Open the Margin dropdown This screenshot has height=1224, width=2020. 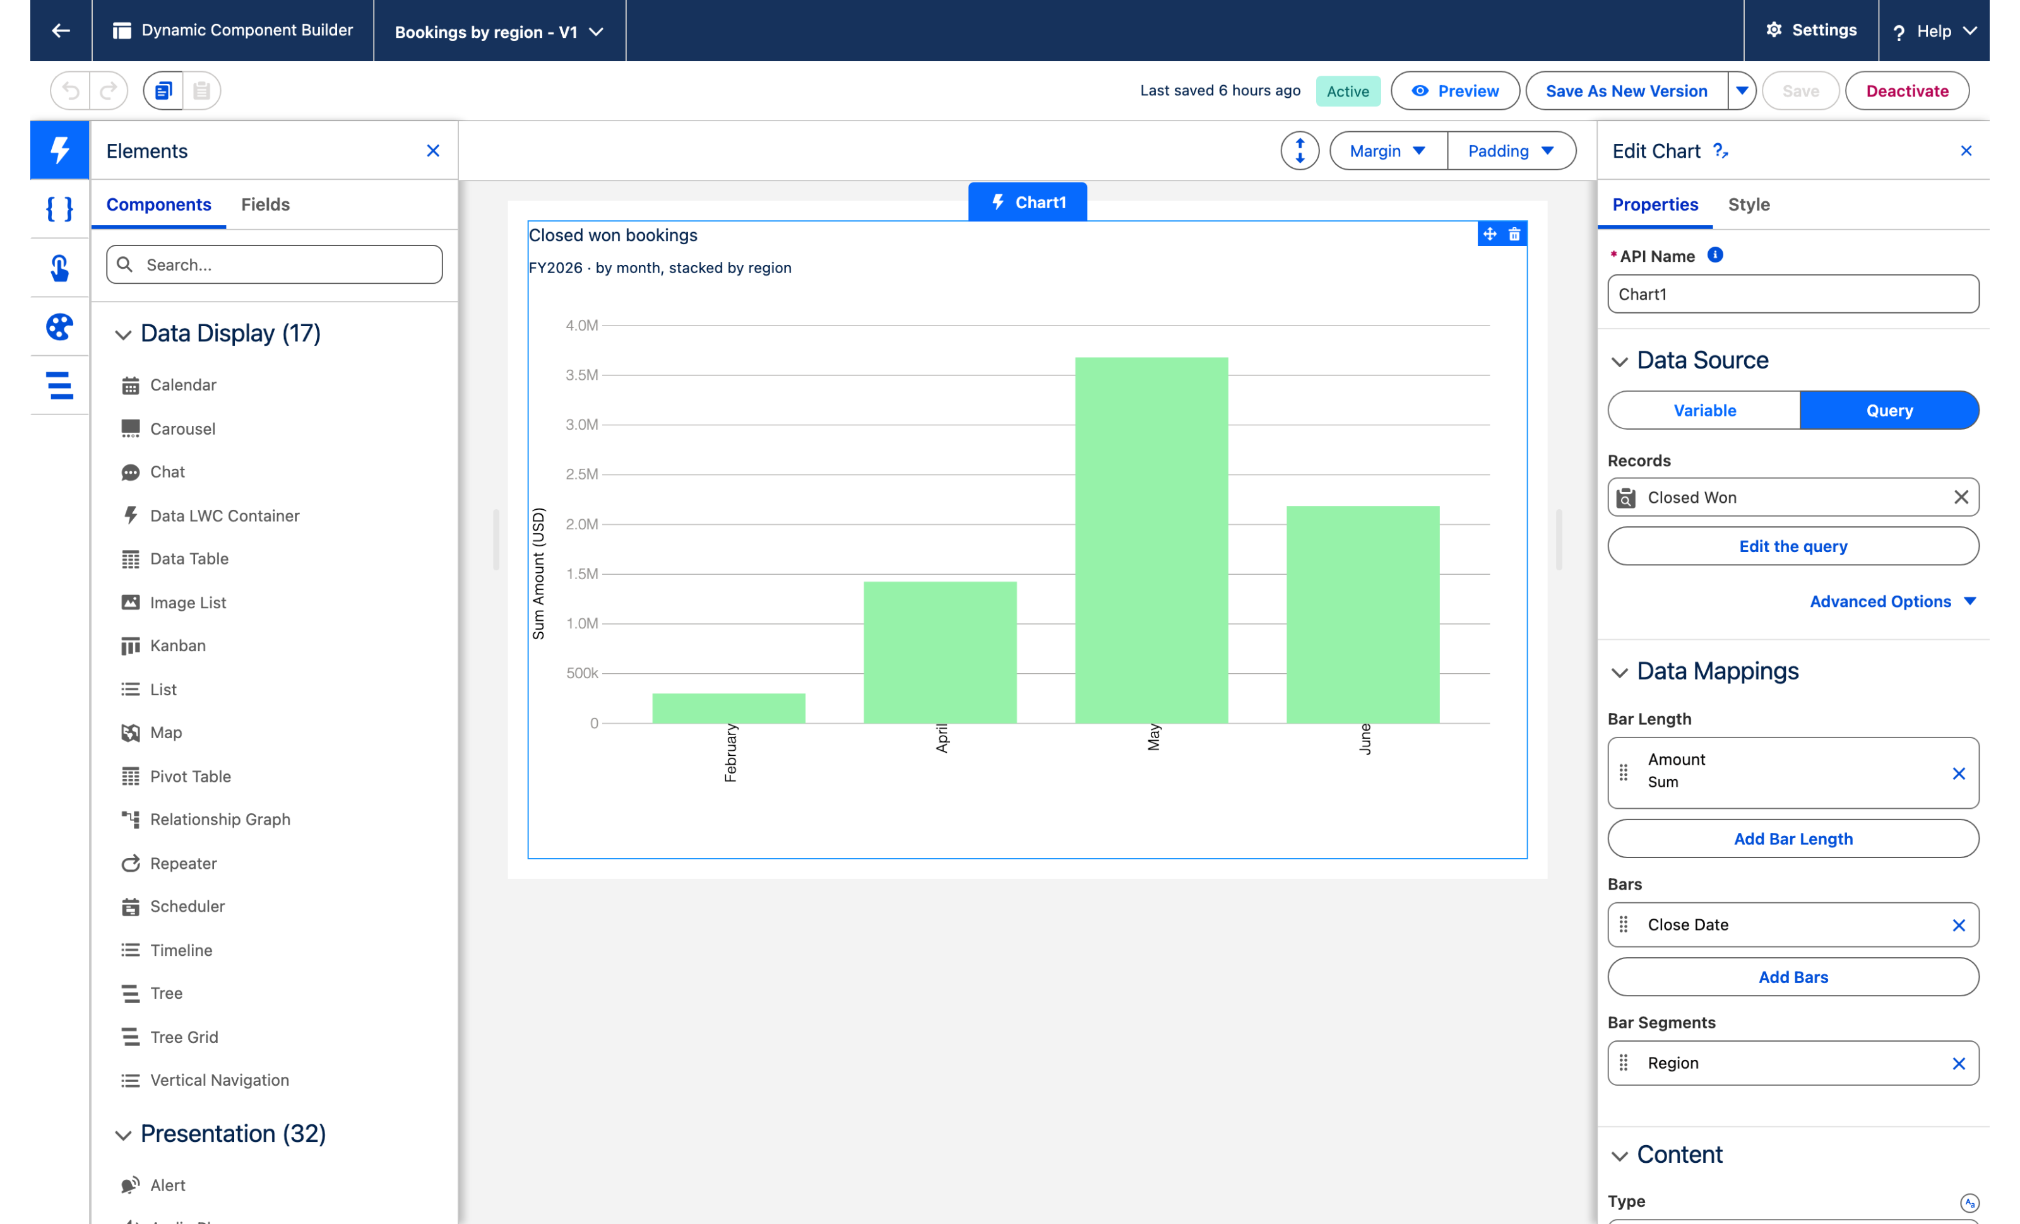1388,151
